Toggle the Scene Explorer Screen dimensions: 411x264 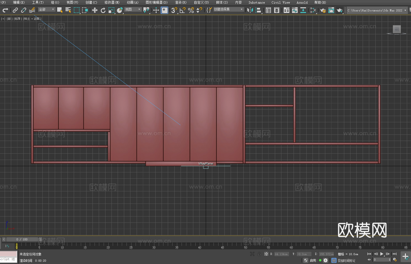pos(268,10)
